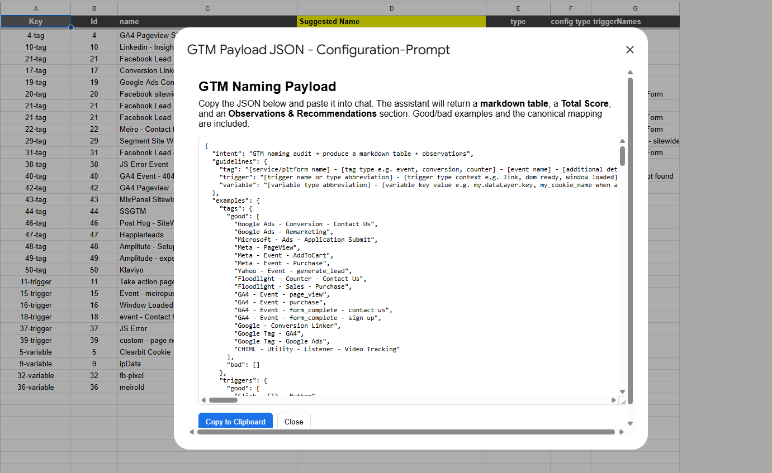
Task: Click JSON text area scroll-down arrow
Action: [622, 391]
